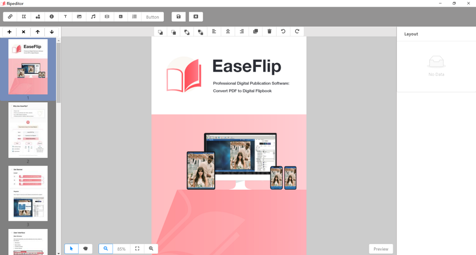This screenshot has height=255, width=476.
Task: Activate the arrow select tool
Action: pos(71,248)
